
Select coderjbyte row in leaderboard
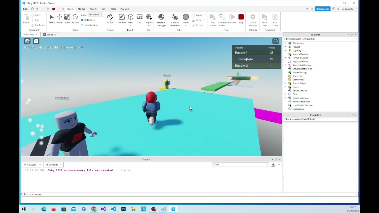point(256,59)
